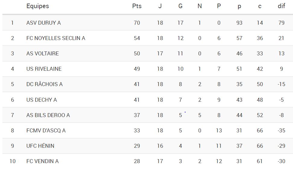293x170 pixels.
Task: Click the dif column header
Action: click(281, 6)
